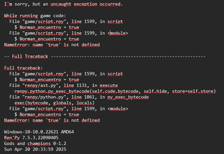
Task: Click the 'Full traceback:' label
Action: (x=24, y=68)
